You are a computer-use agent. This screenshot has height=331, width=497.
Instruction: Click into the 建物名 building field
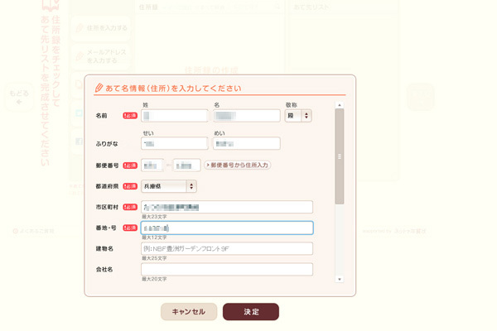pos(226,248)
